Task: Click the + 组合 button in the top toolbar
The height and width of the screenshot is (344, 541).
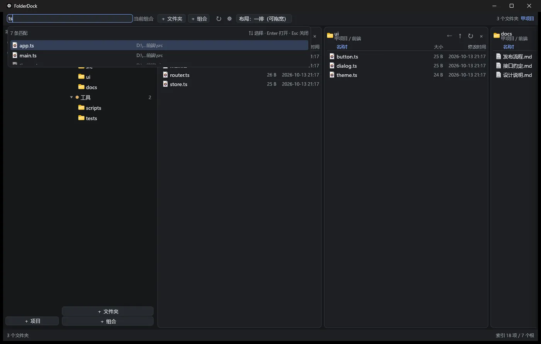Action: click(199, 19)
